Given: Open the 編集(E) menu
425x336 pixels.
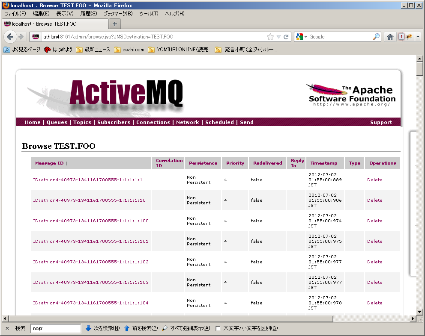Looking at the screenshot, I should pos(41,14).
